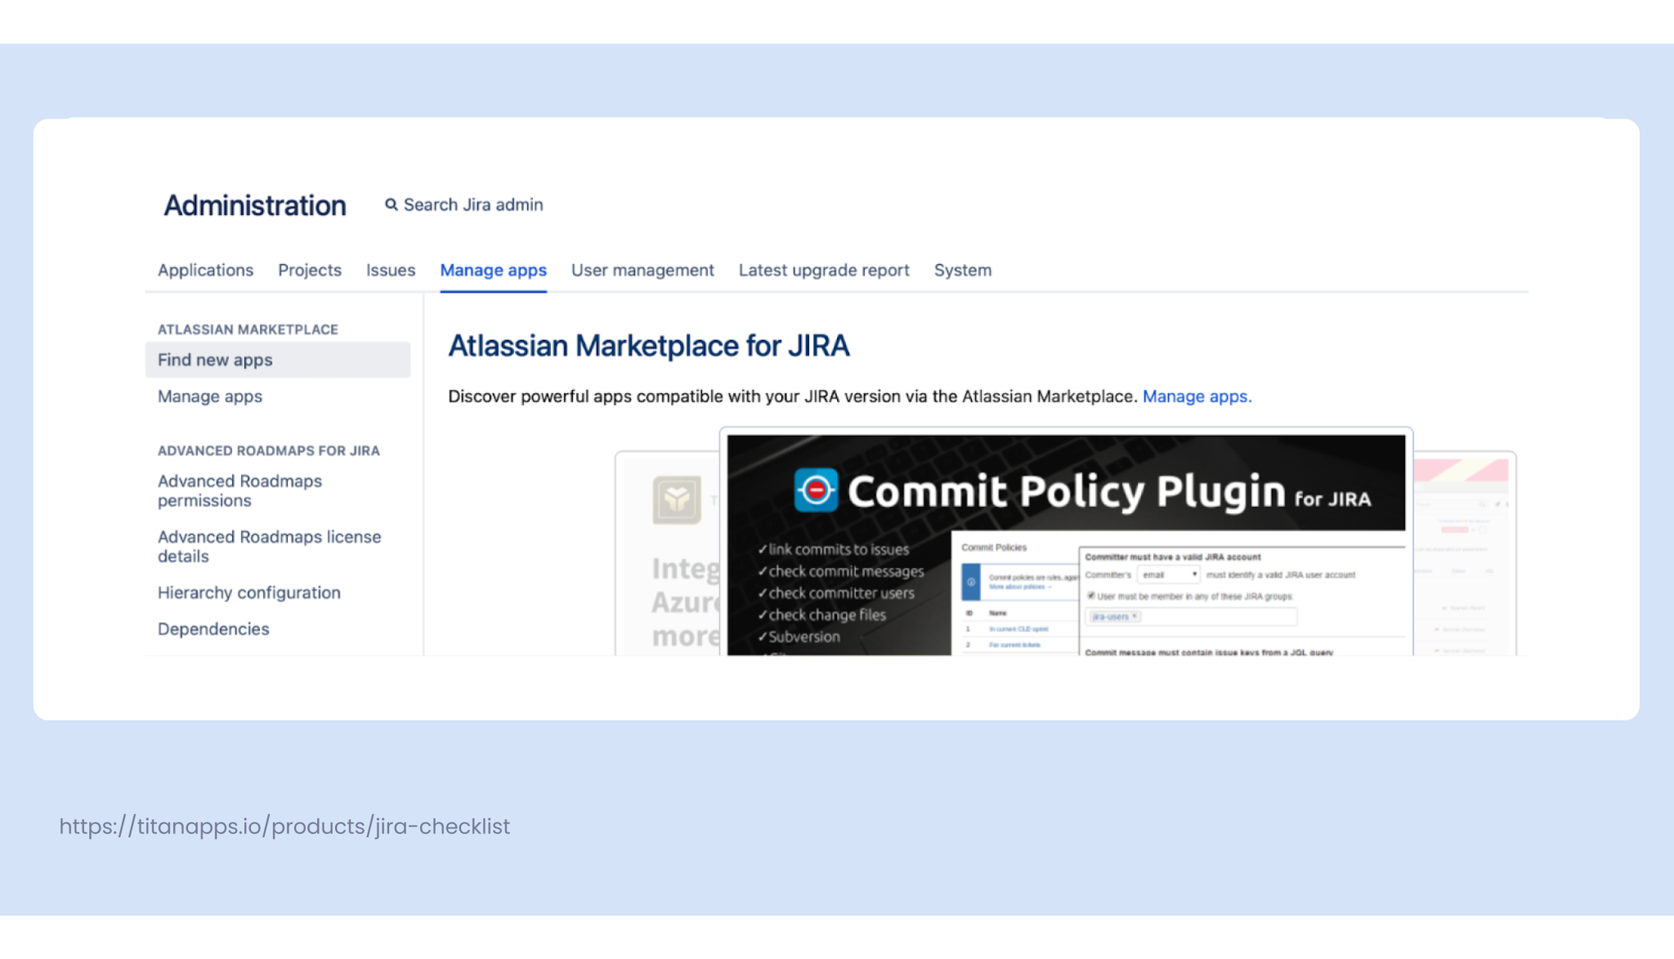Screen dimensions: 1674x959
Task: Open the Committer's email dropdown
Action: pyautogui.click(x=1169, y=575)
